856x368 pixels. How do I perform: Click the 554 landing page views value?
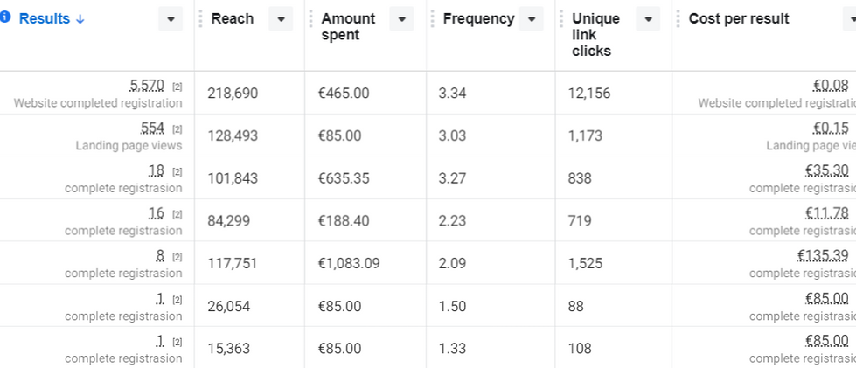(x=152, y=128)
